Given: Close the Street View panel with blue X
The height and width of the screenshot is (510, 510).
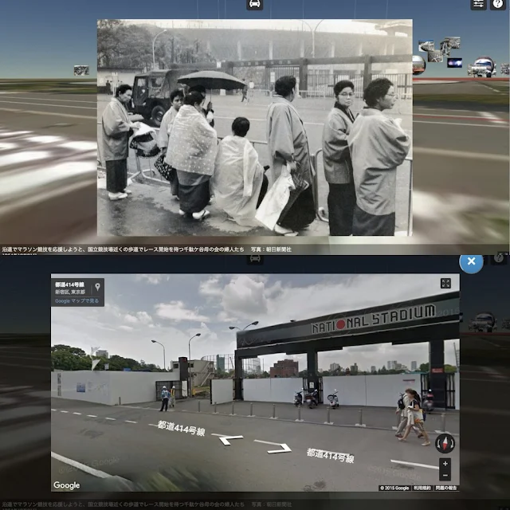Looking at the screenshot, I should coord(471,261).
